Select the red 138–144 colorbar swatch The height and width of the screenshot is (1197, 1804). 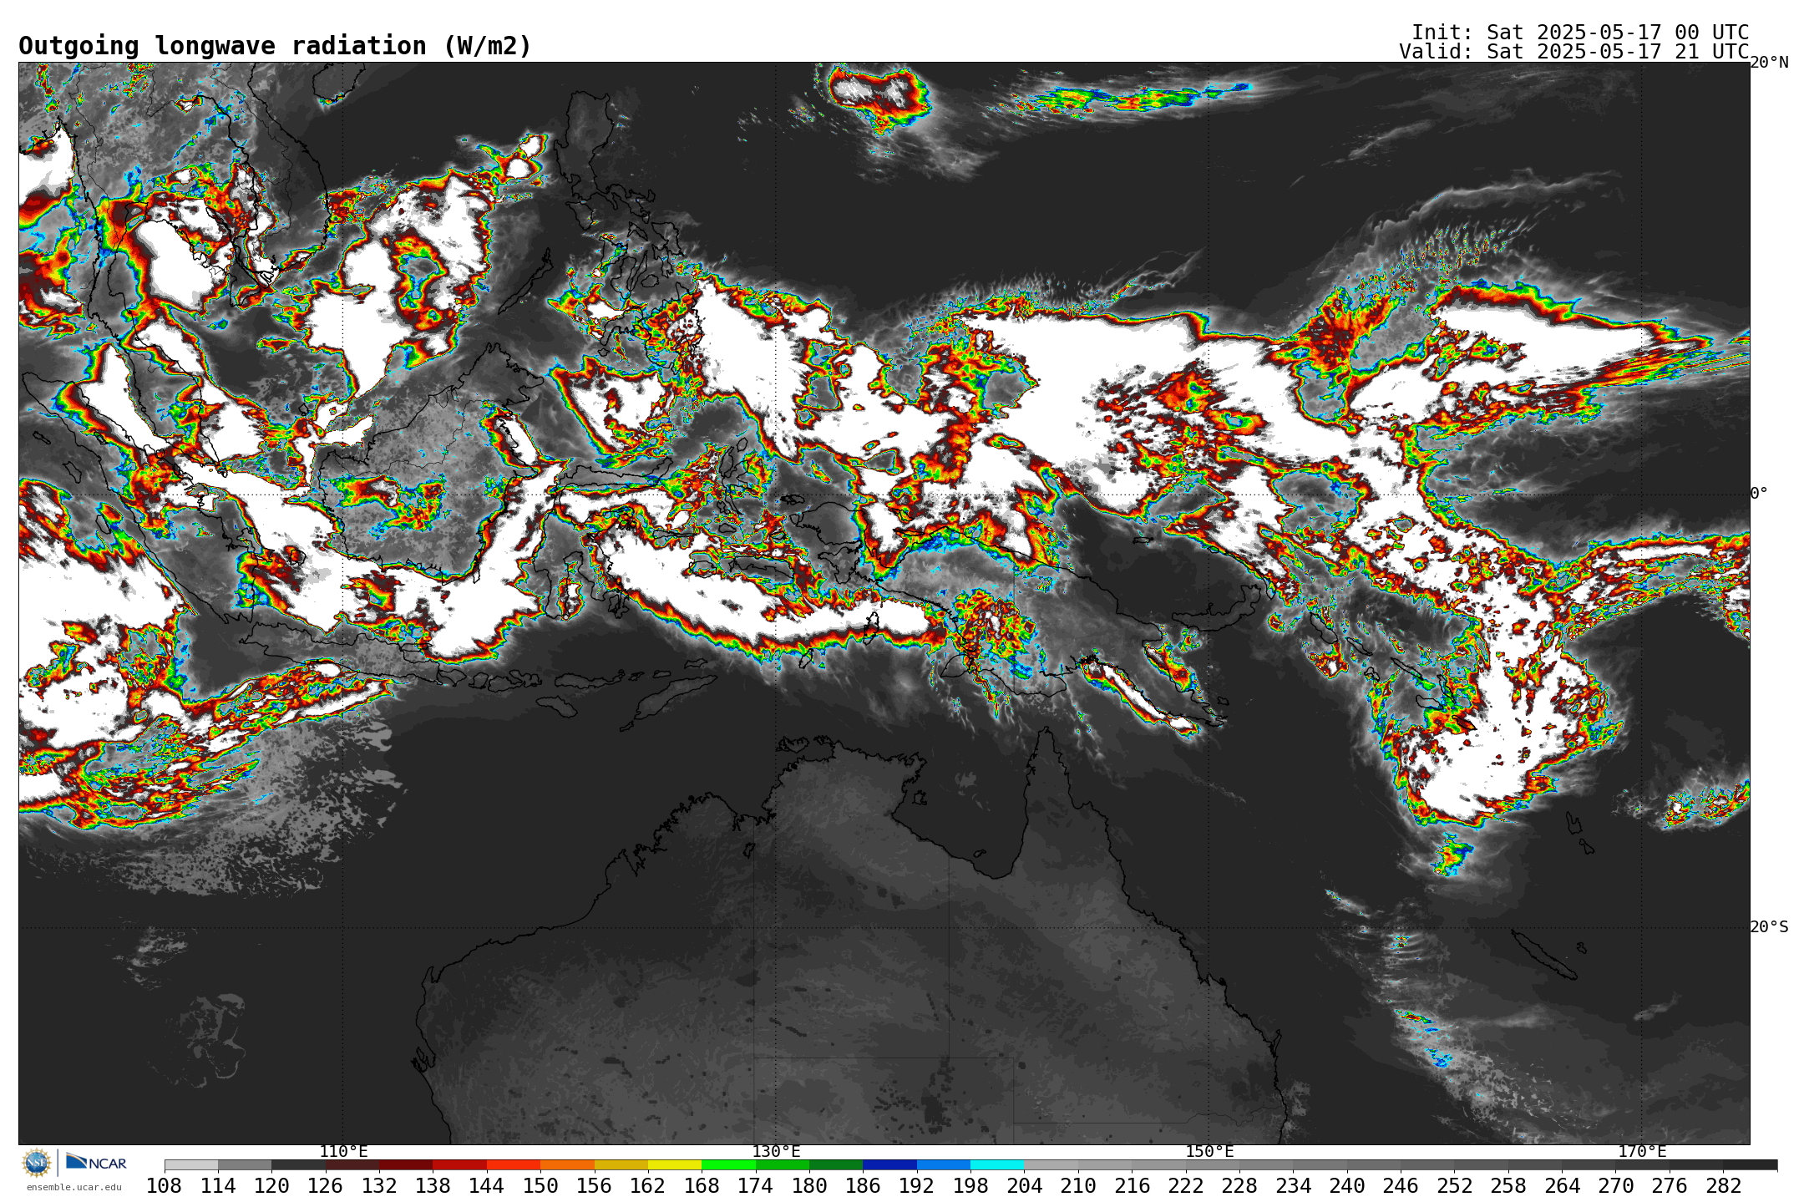pos(460,1164)
